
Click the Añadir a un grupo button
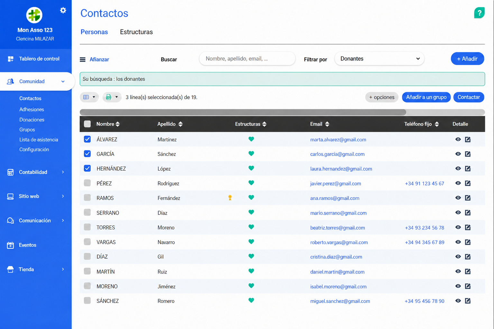click(426, 97)
